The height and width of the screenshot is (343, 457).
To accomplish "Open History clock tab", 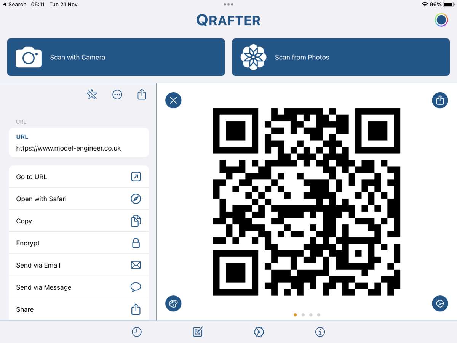I will [137, 332].
